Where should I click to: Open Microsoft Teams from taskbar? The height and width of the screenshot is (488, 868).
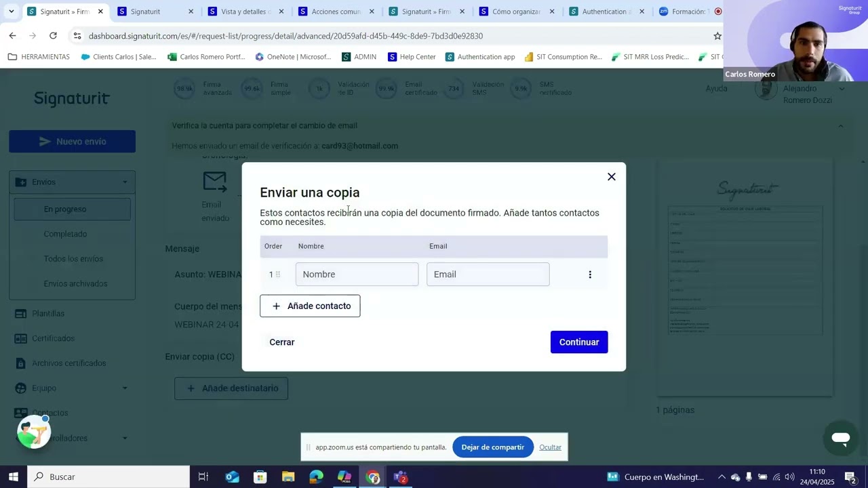(401, 476)
